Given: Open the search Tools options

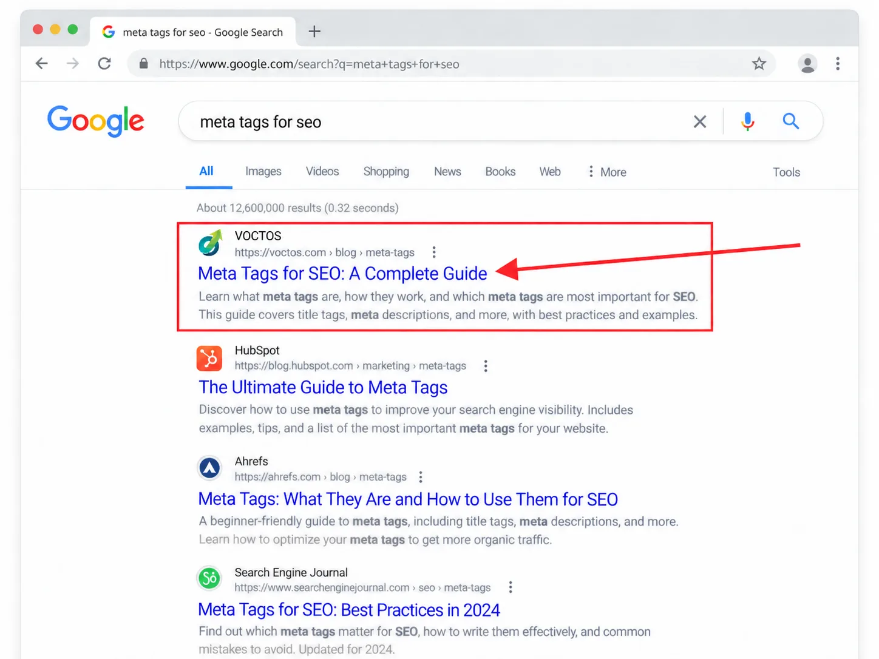Looking at the screenshot, I should coord(786,172).
